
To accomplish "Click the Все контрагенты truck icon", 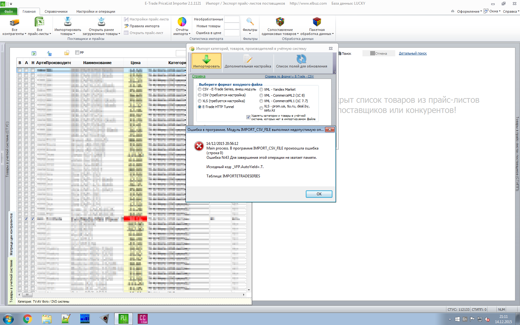I will tap(15, 22).
